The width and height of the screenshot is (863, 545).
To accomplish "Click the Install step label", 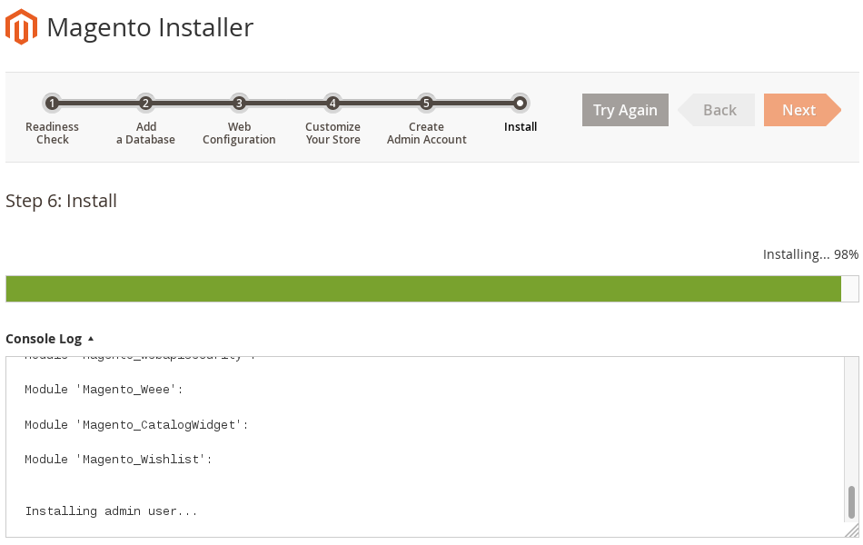I will pos(521,126).
